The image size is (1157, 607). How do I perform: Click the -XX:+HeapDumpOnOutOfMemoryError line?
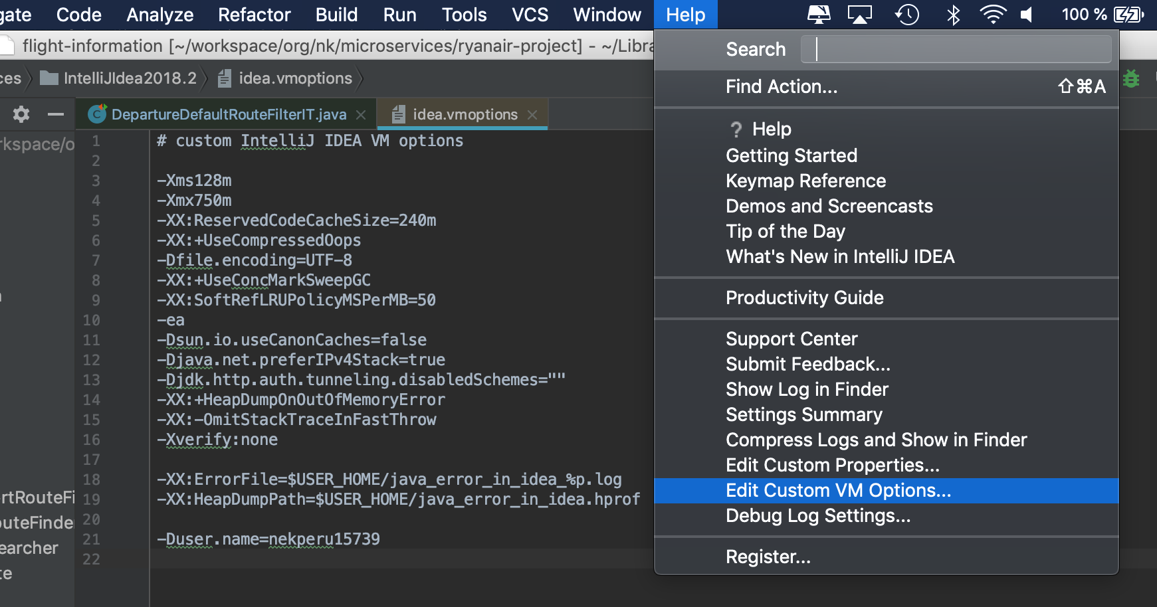pyautogui.click(x=301, y=400)
